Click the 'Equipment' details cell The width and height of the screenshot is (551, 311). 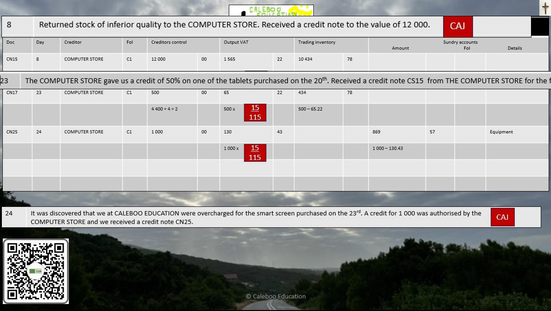501,132
